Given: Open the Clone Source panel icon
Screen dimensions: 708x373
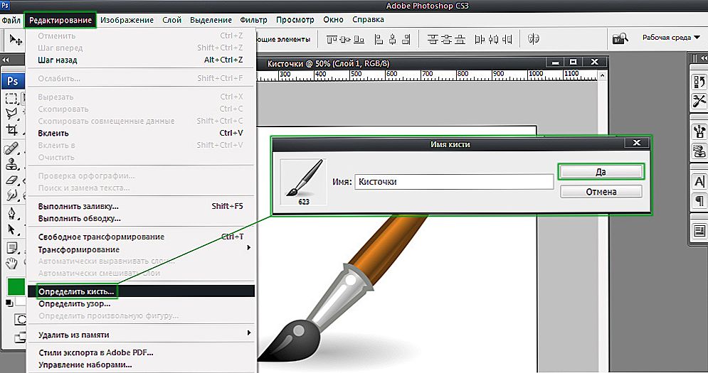Looking at the screenshot, I should [699, 151].
